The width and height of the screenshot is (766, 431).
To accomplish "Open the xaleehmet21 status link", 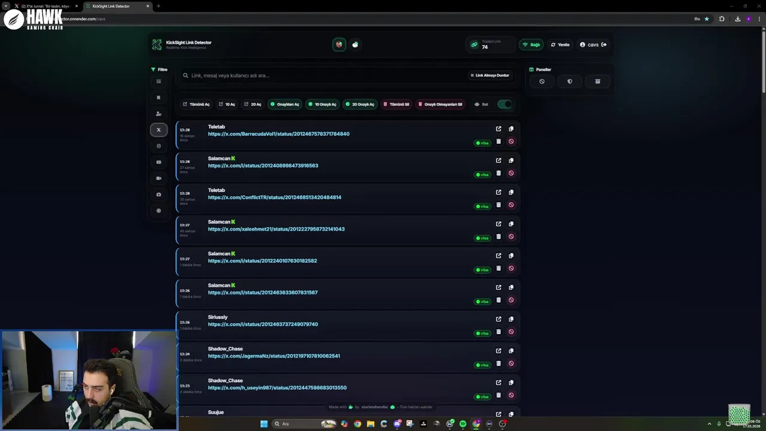I will [276, 229].
